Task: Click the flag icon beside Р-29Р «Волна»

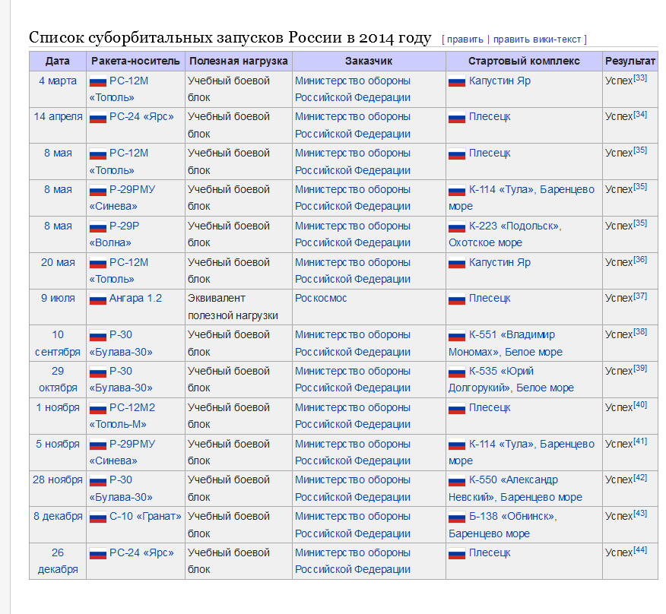Action: tap(97, 226)
